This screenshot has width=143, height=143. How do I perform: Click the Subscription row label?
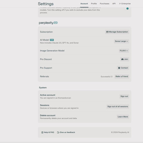46,32
